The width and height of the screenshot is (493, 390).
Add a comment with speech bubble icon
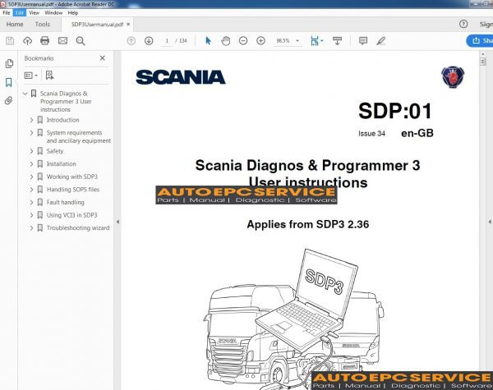(363, 41)
